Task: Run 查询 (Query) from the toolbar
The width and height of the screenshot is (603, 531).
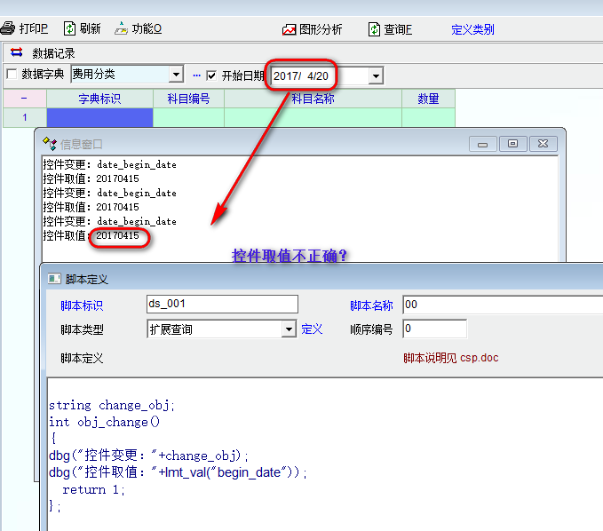Action: pos(375,29)
